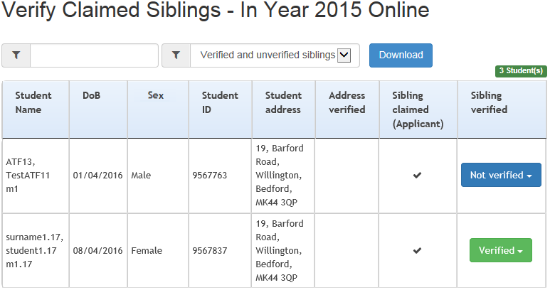Click the filter icon beside the siblings dropdown
This screenshot has width=550, height=290.
176,55
